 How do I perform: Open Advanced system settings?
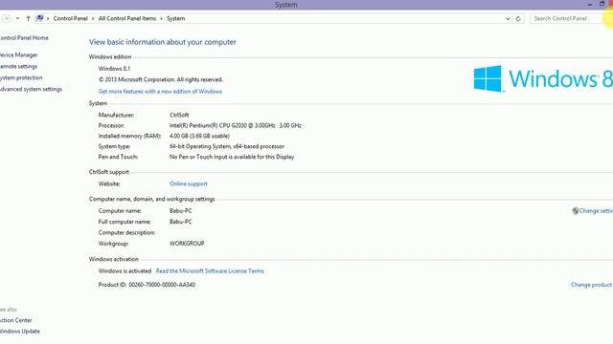click(31, 89)
